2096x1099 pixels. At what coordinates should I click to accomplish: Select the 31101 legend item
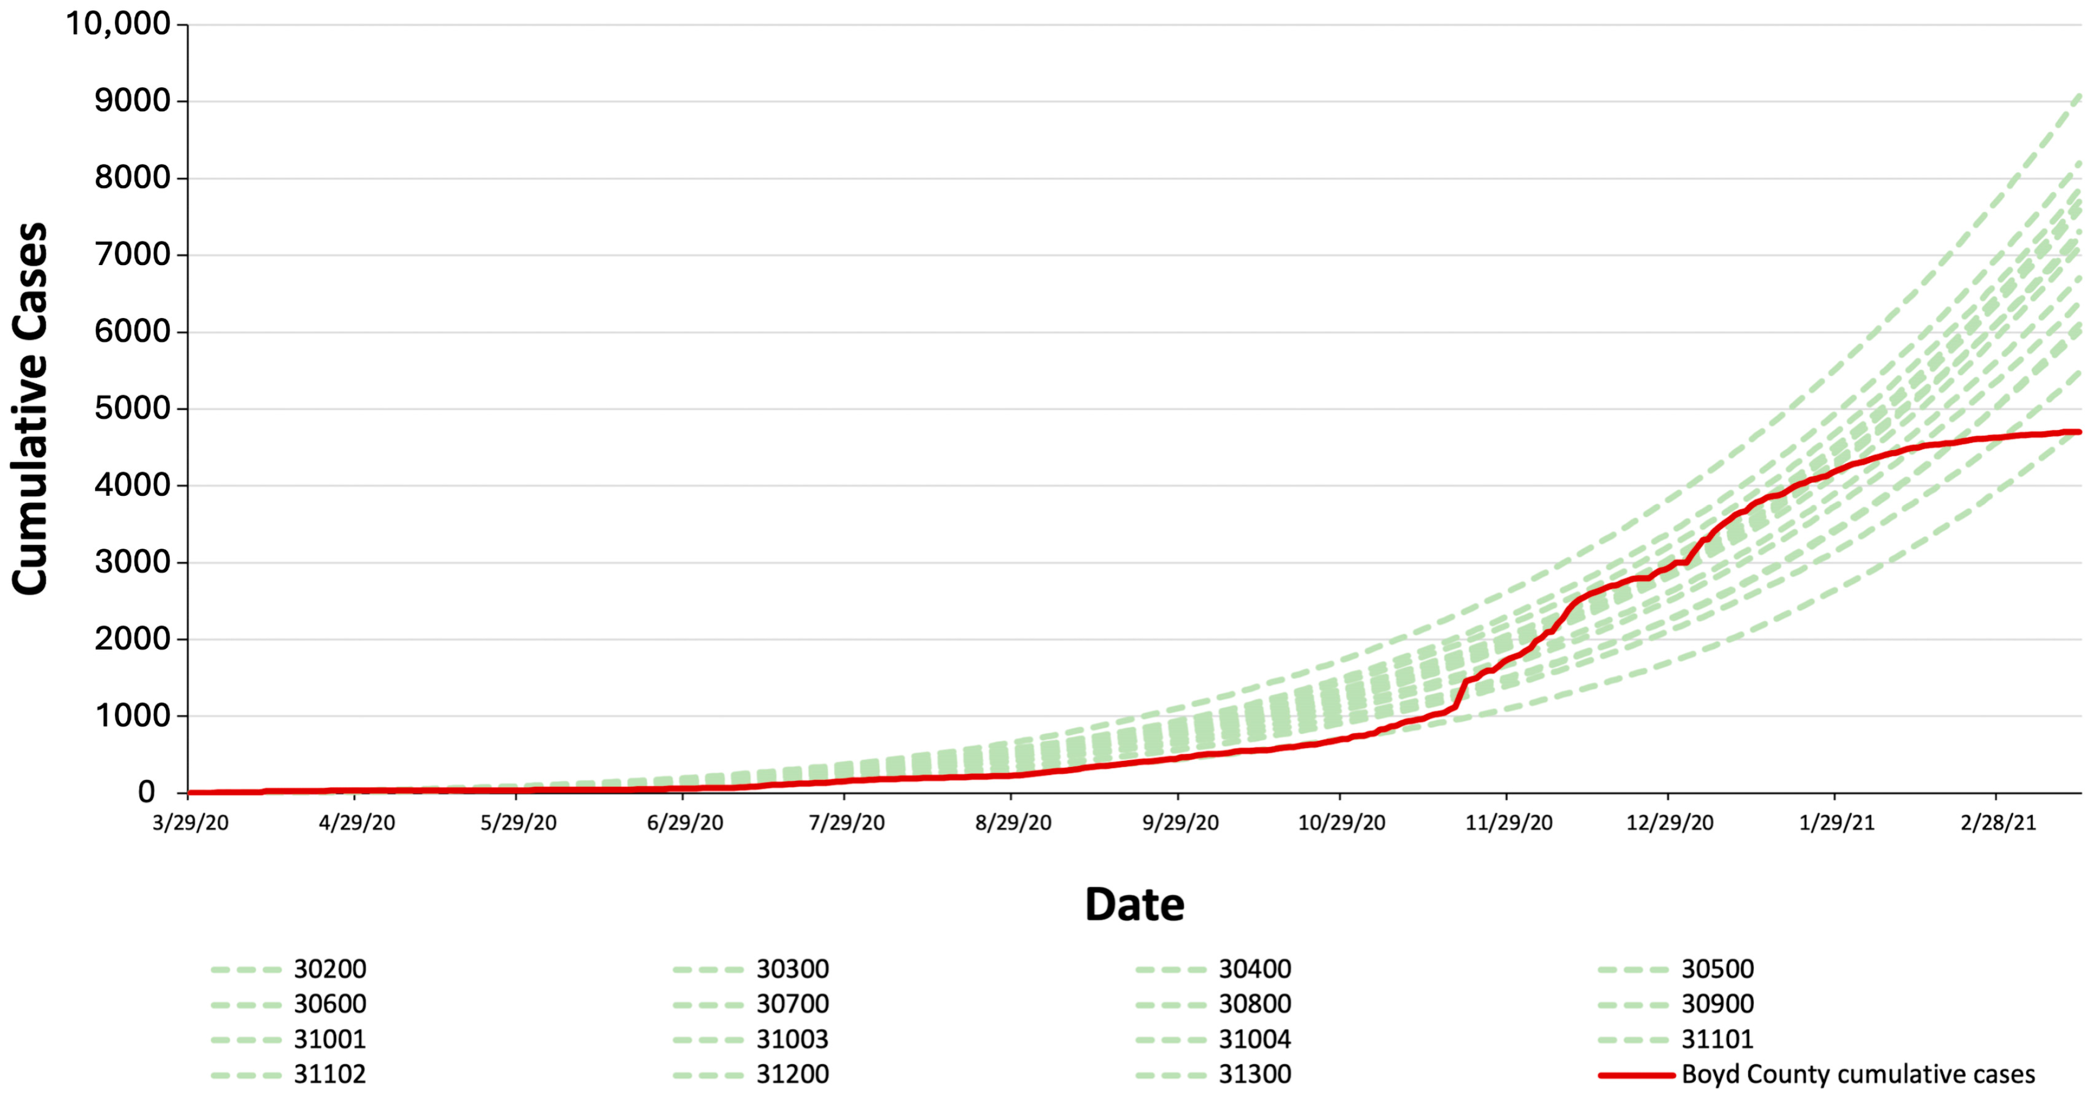tap(1717, 1039)
